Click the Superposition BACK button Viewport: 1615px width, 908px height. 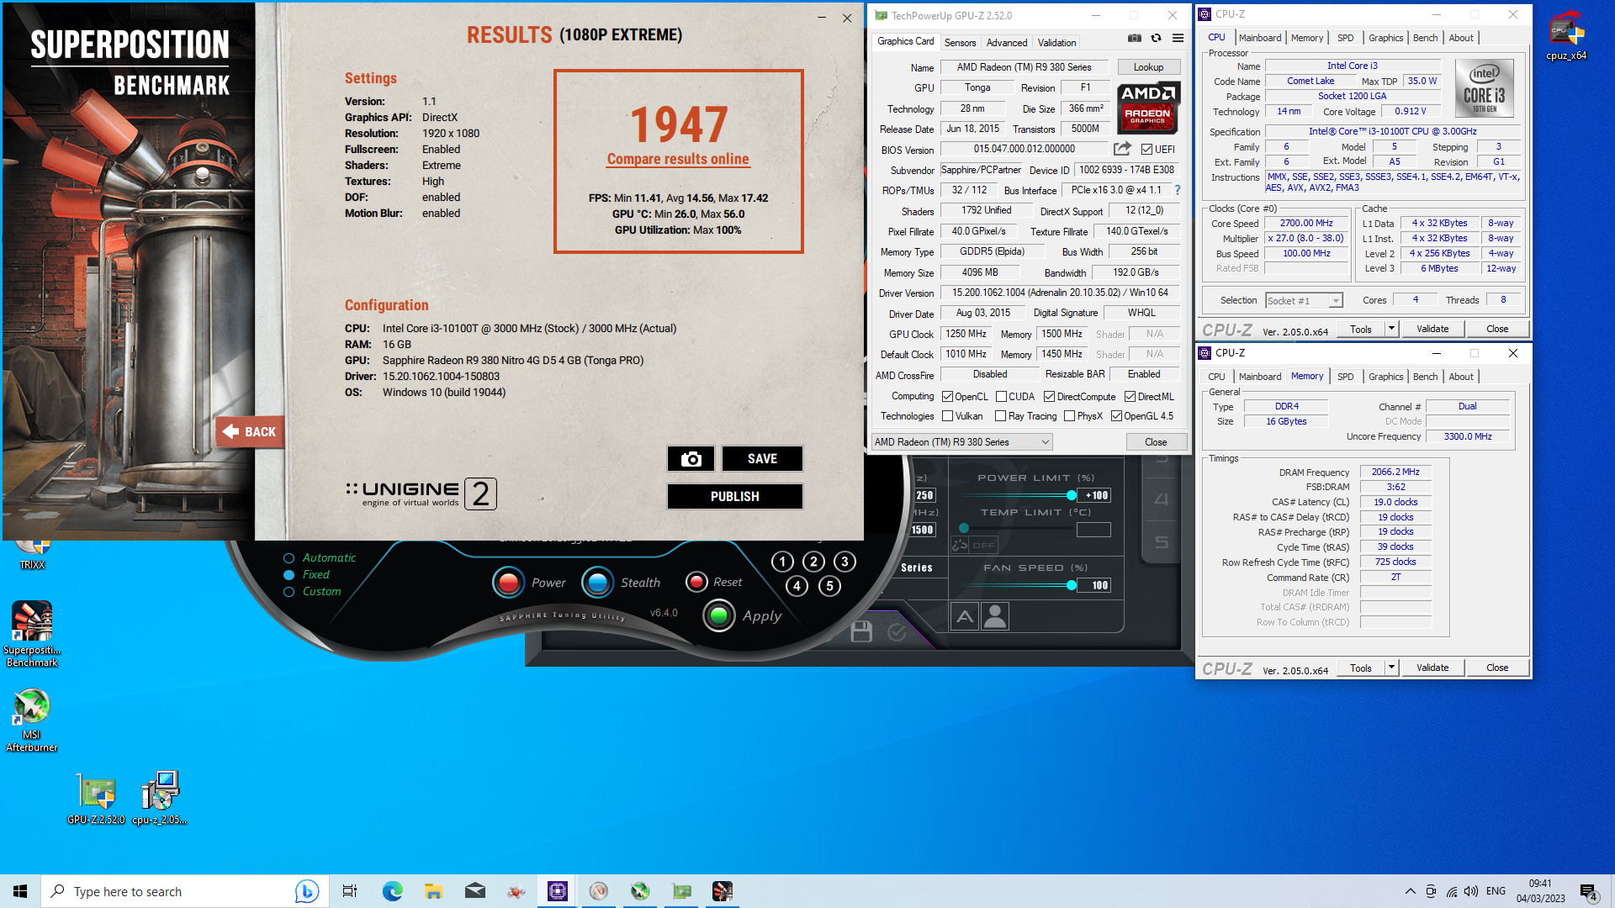(x=250, y=432)
